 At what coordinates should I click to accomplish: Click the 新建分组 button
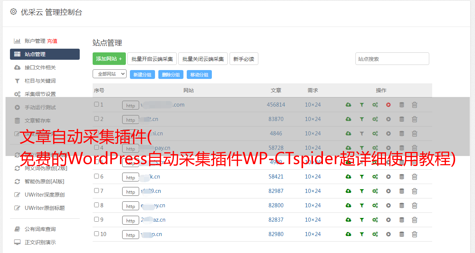tap(142, 74)
